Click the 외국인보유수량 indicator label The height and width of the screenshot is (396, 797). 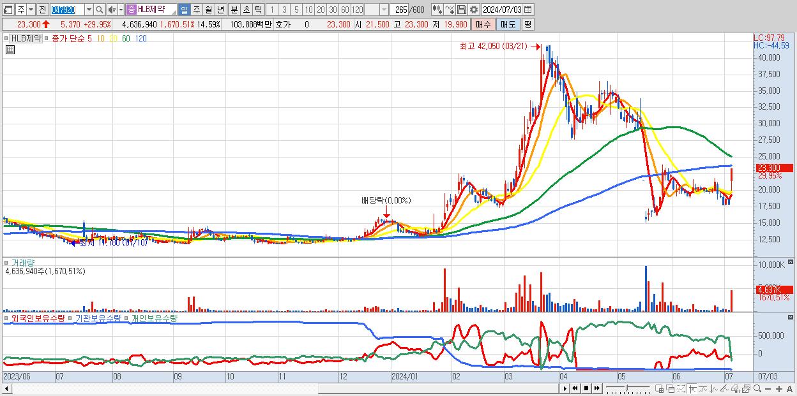(38, 318)
